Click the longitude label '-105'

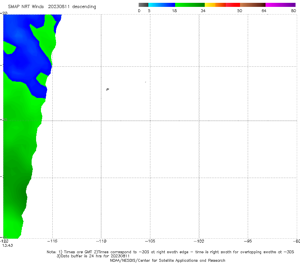[x=150, y=241]
